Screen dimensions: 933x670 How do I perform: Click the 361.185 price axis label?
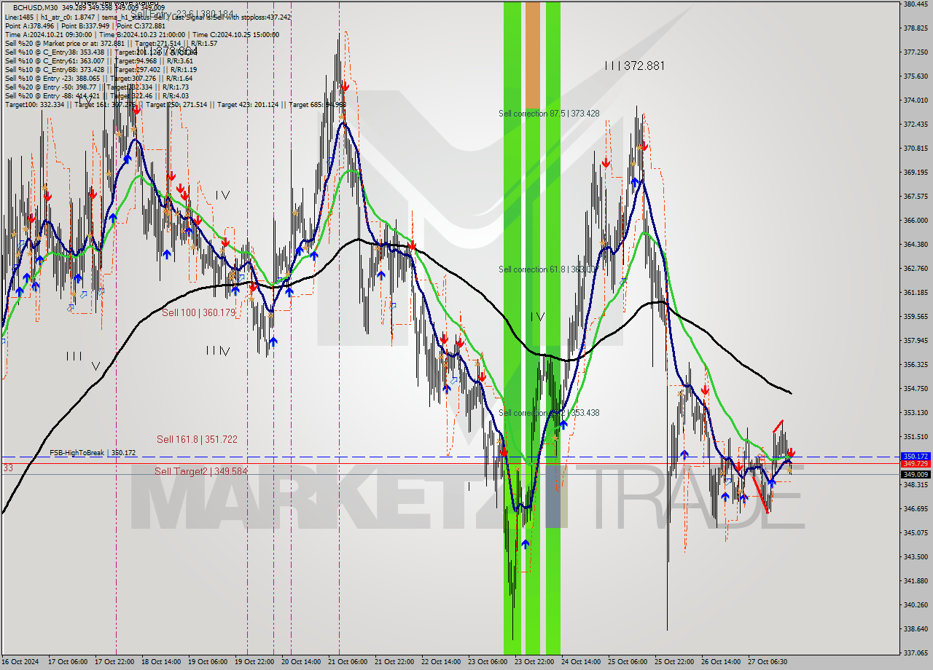point(916,293)
